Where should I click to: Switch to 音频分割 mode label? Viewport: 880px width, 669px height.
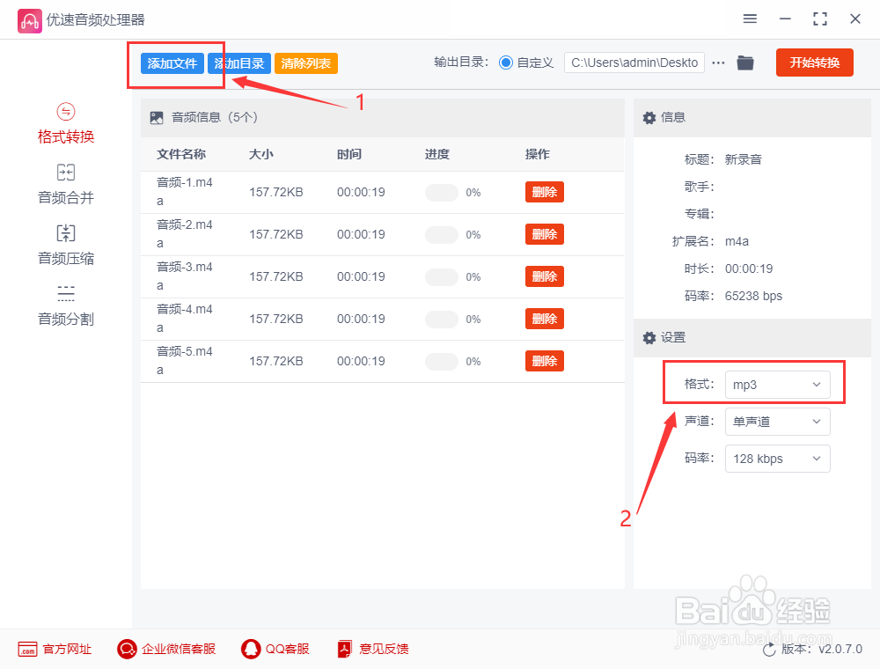(66, 319)
